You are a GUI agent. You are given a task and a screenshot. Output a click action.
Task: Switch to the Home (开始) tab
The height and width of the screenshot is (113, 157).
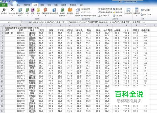(x=11, y=5)
